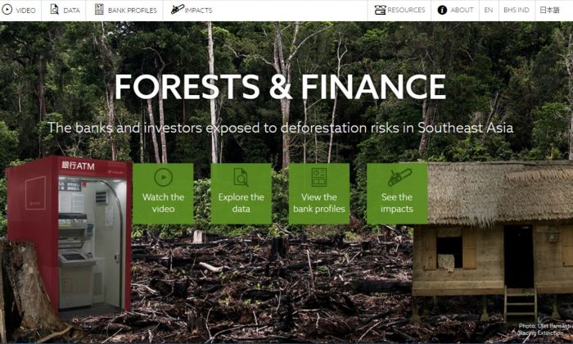Select the View the bank profiles button
573x344 pixels.
tap(319, 193)
